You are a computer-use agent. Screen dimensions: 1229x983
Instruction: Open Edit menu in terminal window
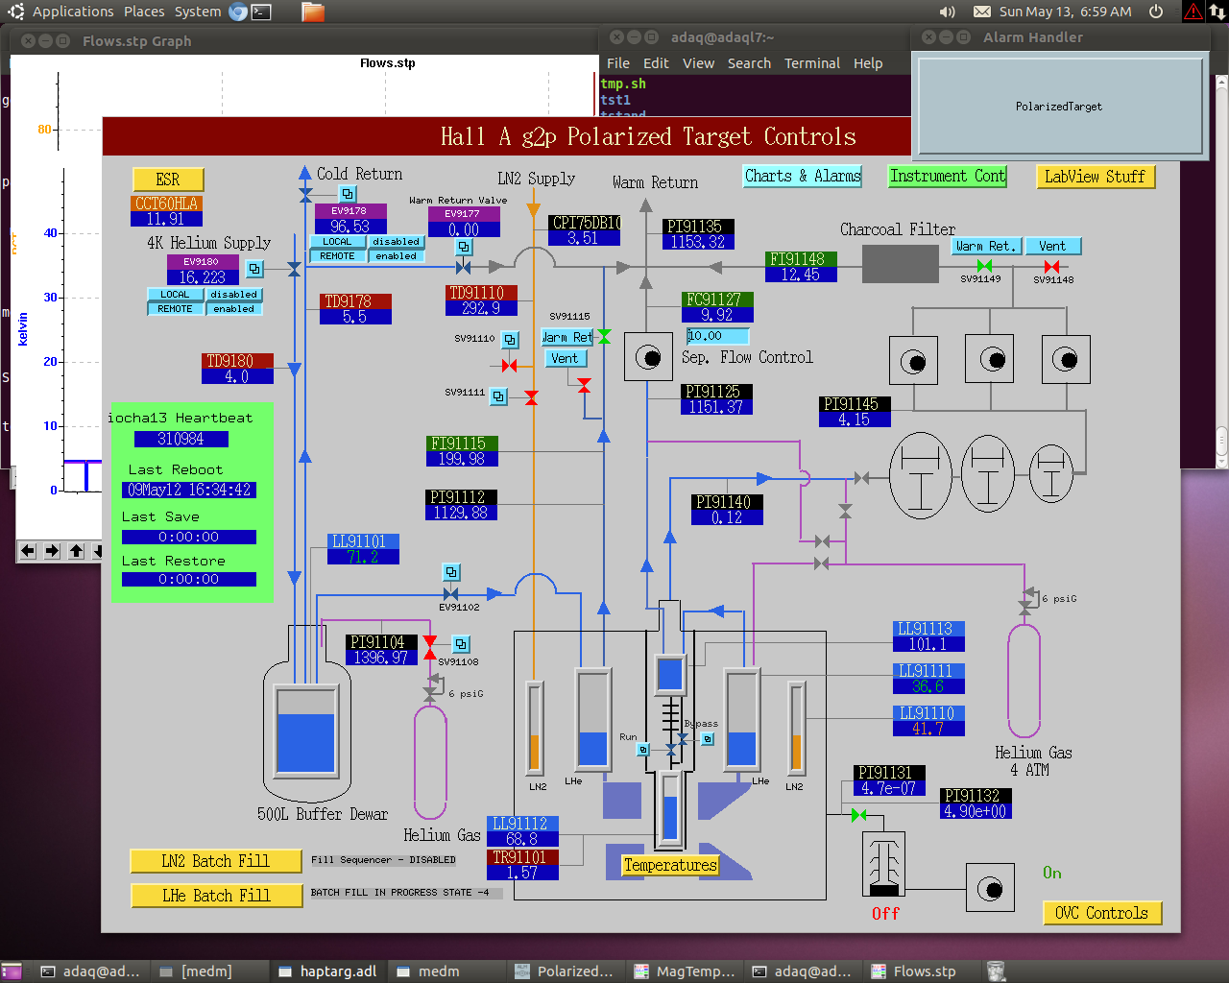tap(656, 63)
